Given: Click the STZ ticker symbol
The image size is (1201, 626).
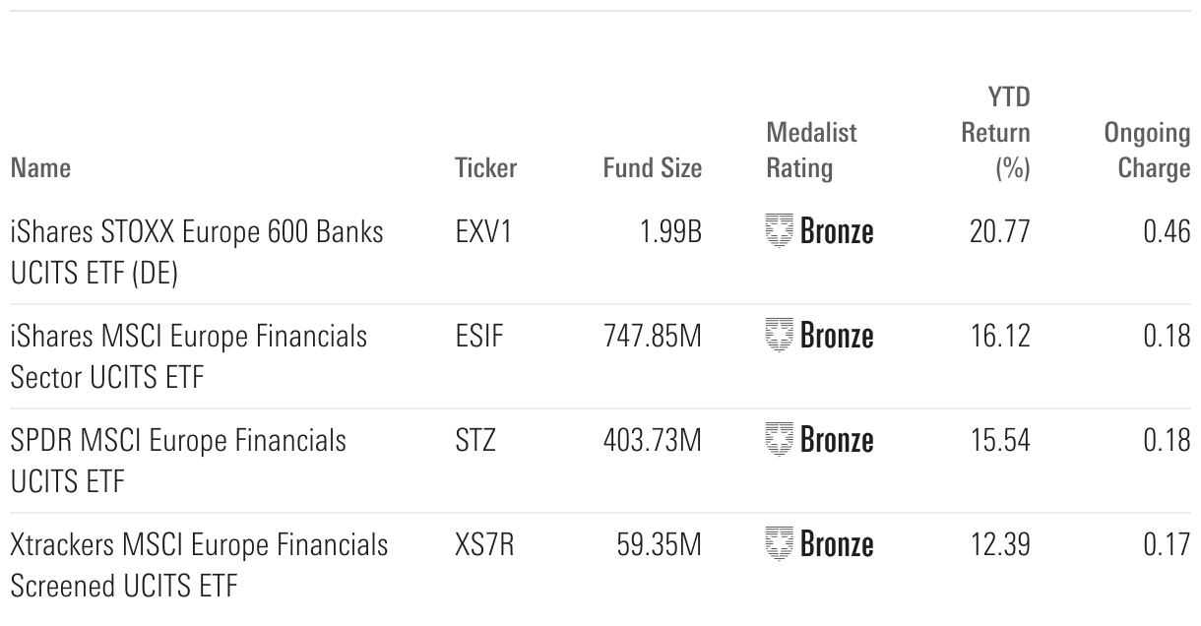Looking at the screenshot, I should coord(474,440).
